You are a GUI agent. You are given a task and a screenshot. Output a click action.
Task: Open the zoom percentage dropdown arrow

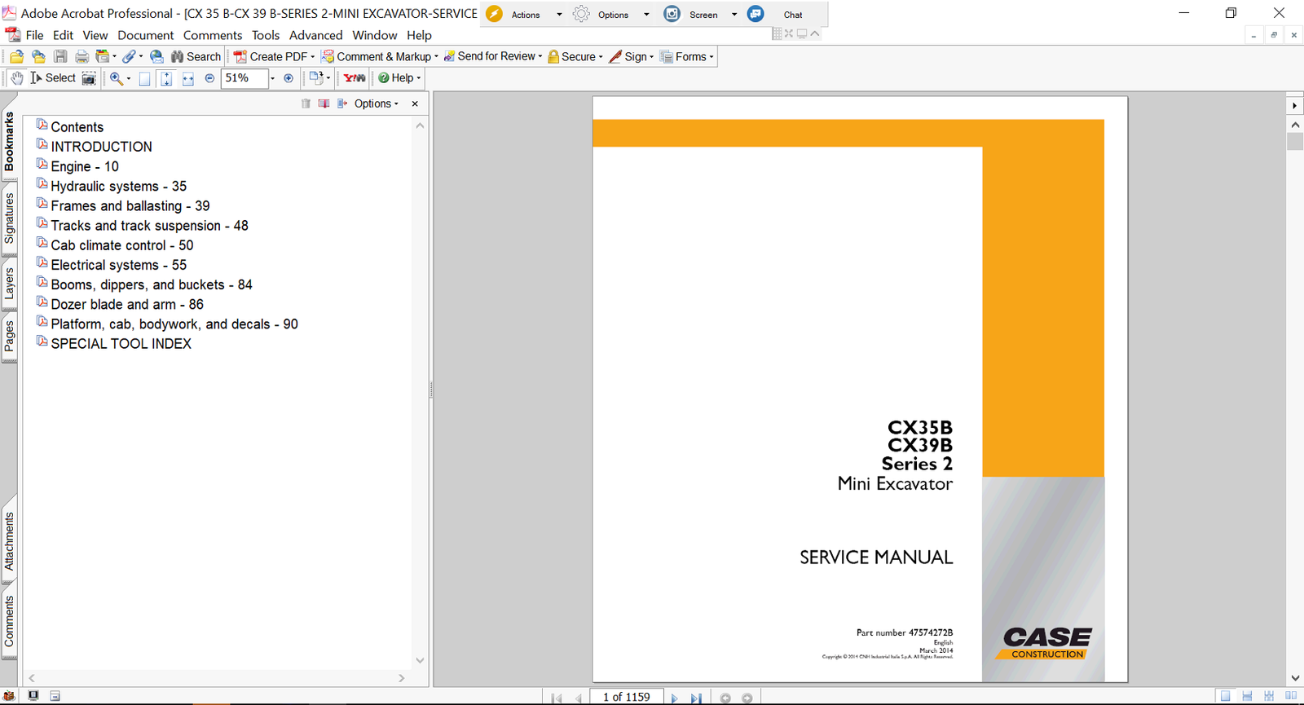pyautogui.click(x=272, y=78)
